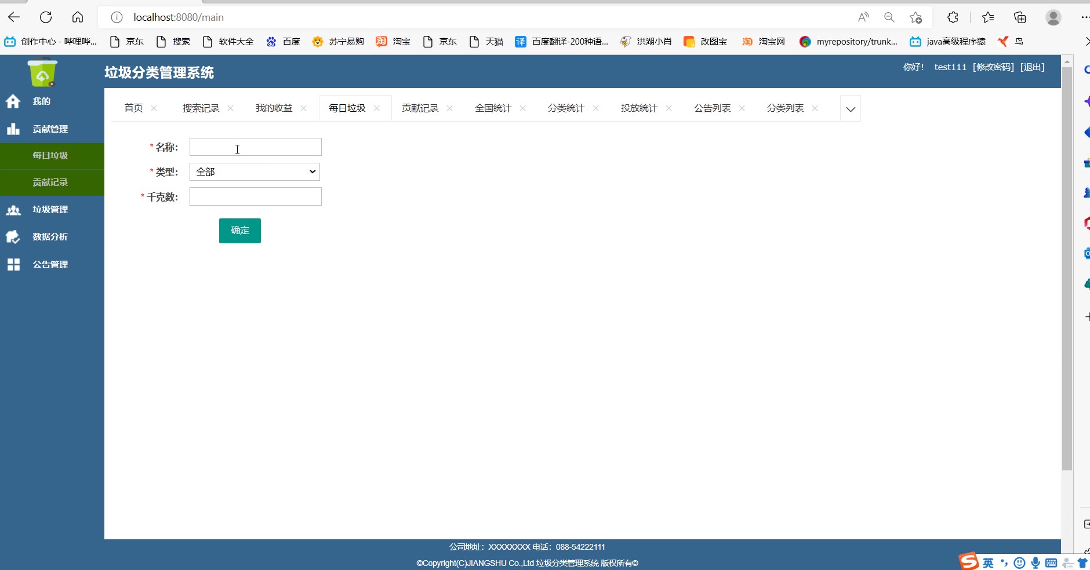The image size is (1090, 570).
Task: Click the page vertical scrollbar thumb
Action: (x=1067, y=269)
